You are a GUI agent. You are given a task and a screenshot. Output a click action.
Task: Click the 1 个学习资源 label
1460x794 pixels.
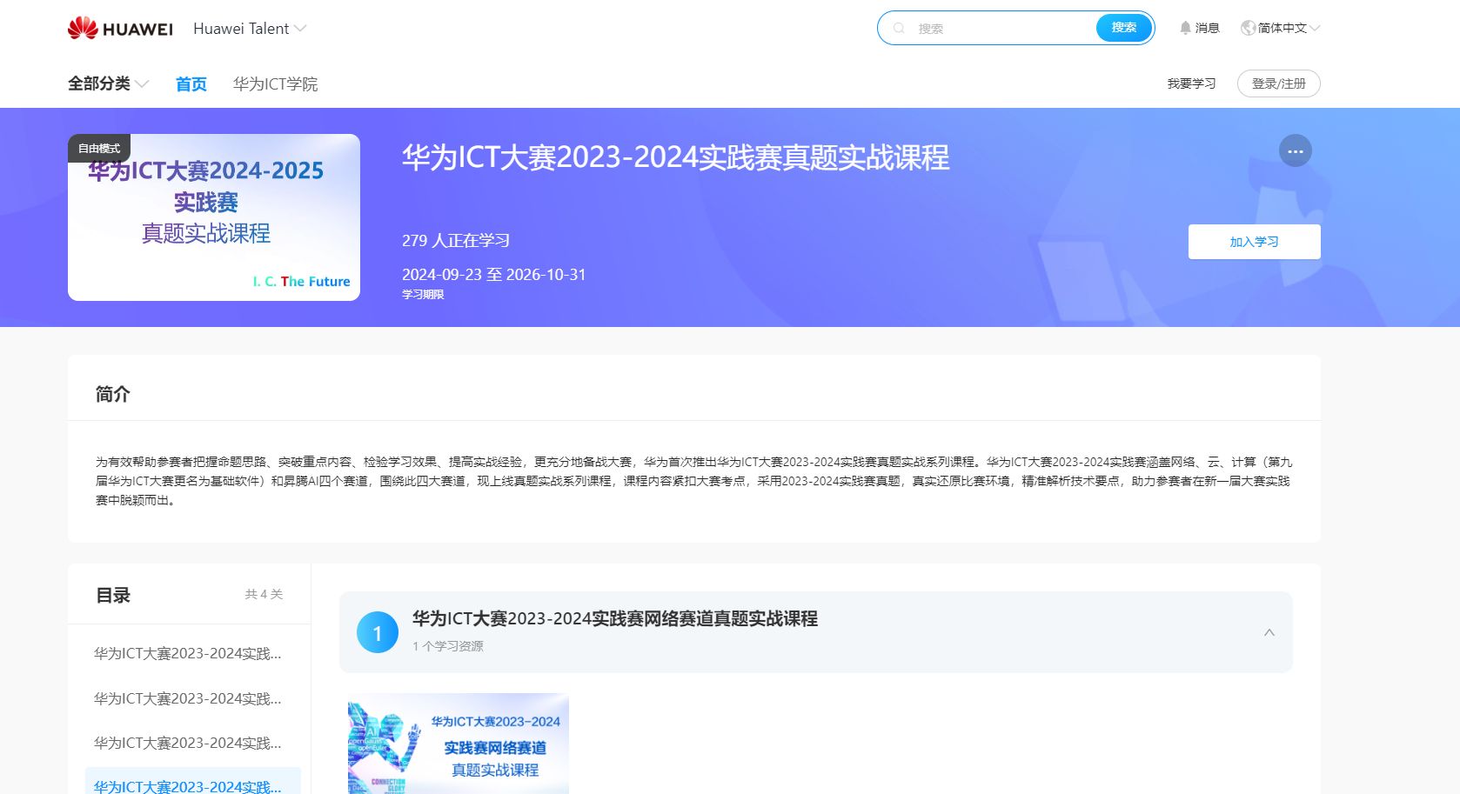pos(448,646)
